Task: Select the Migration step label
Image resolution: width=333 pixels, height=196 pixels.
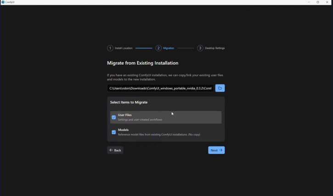Action: pos(169,48)
